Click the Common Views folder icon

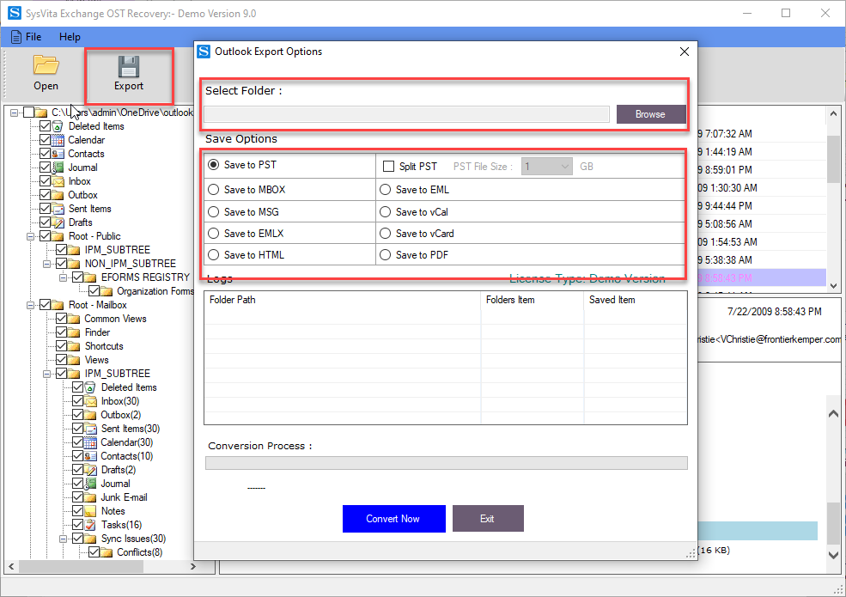point(74,319)
